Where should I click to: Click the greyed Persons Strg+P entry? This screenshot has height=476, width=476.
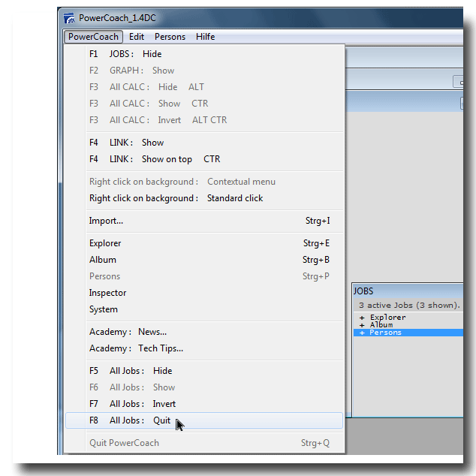tap(204, 276)
